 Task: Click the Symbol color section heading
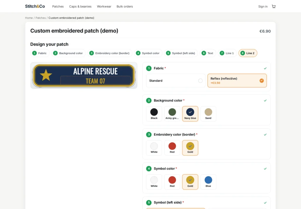click(164, 169)
